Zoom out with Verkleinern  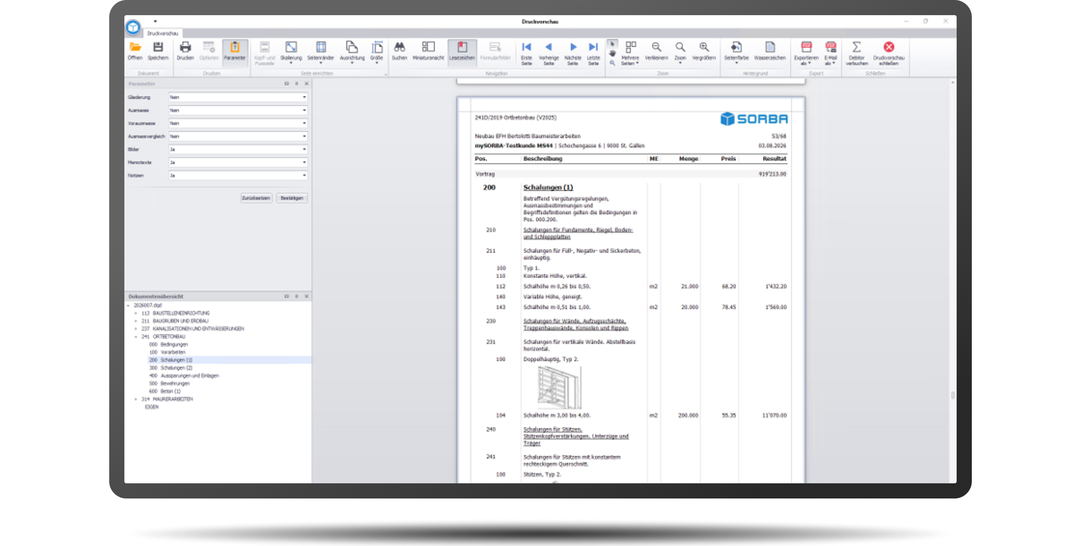(x=656, y=51)
